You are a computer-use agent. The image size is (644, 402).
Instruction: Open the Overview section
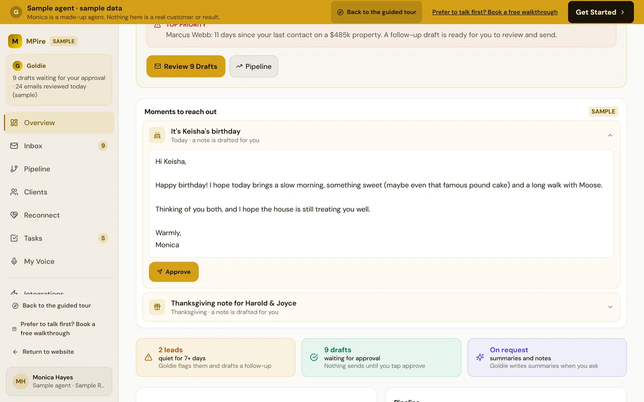click(59, 123)
